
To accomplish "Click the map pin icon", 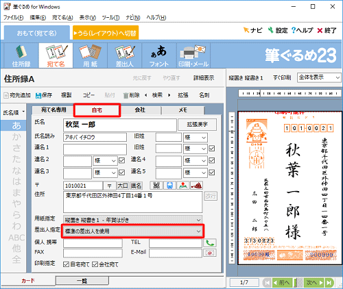I will 183,186.
